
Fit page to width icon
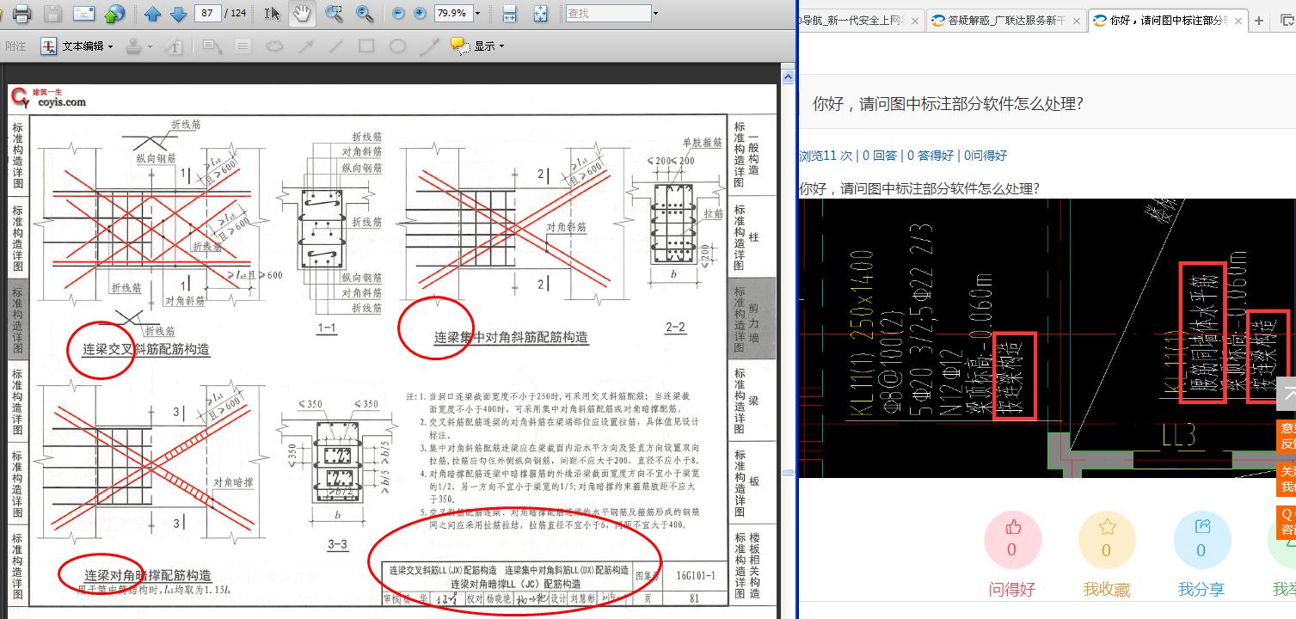(x=509, y=14)
